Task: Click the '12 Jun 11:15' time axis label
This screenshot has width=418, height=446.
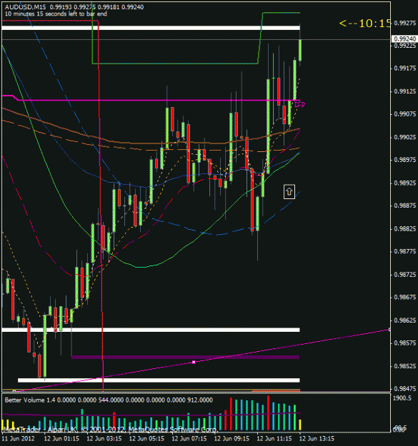Action: (274, 438)
